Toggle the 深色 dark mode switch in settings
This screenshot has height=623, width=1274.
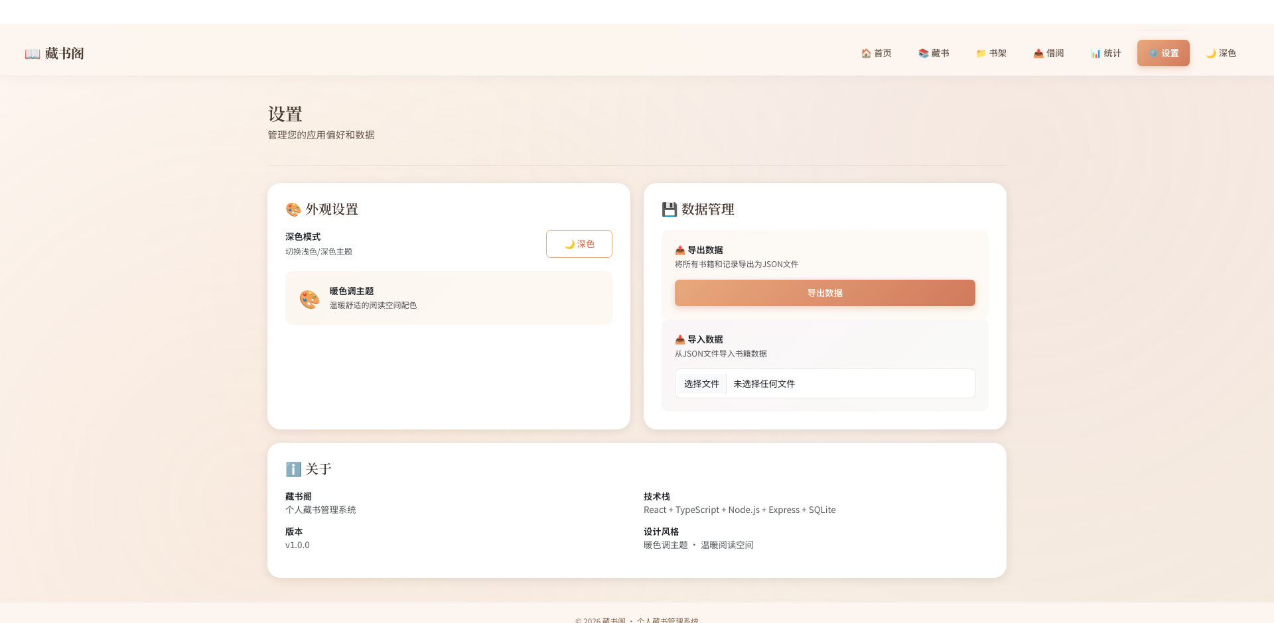579,243
